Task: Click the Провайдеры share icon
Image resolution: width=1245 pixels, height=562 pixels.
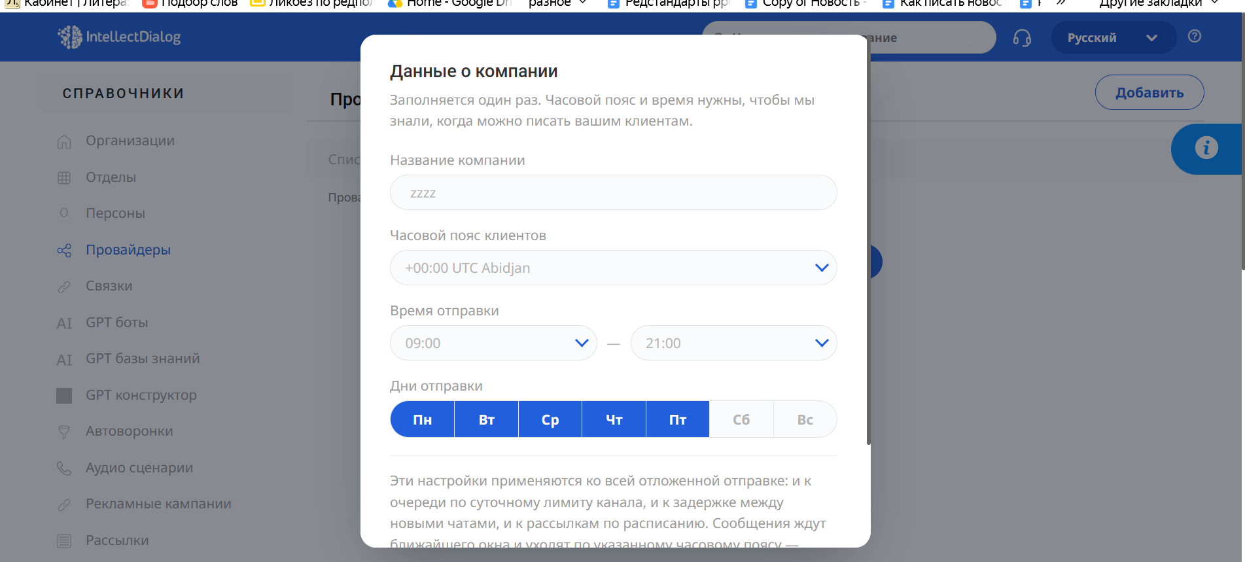Action: (x=64, y=251)
